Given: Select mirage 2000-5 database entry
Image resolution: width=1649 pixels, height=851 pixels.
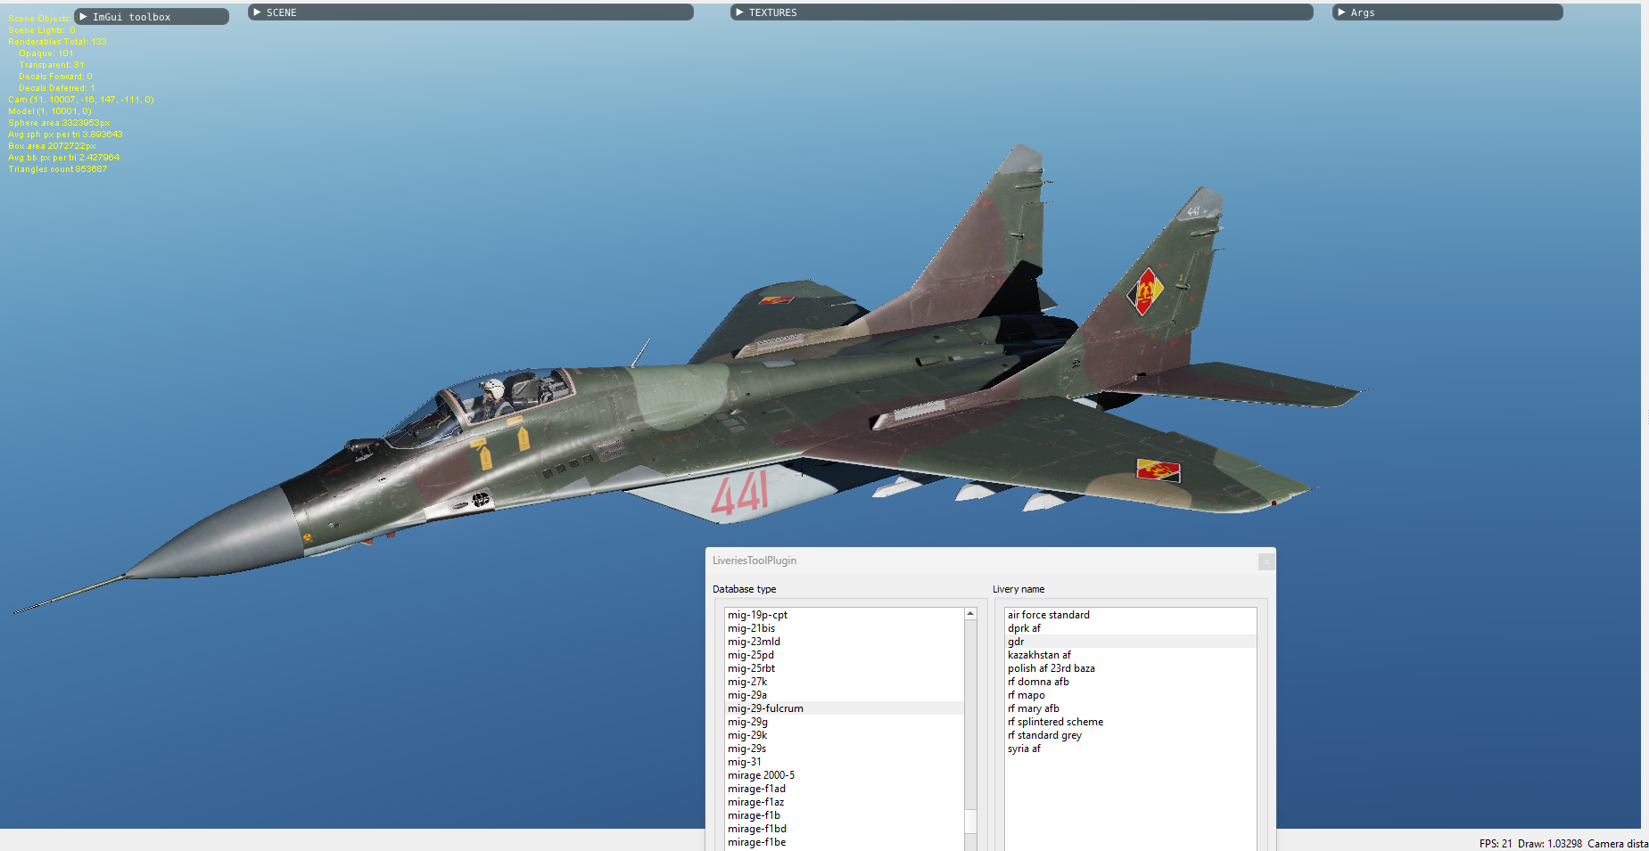Looking at the screenshot, I should click(x=844, y=775).
